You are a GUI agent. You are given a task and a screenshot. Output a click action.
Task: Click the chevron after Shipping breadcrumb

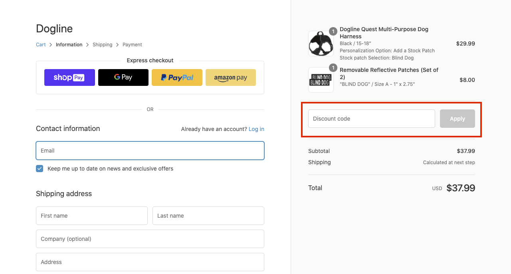point(117,45)
